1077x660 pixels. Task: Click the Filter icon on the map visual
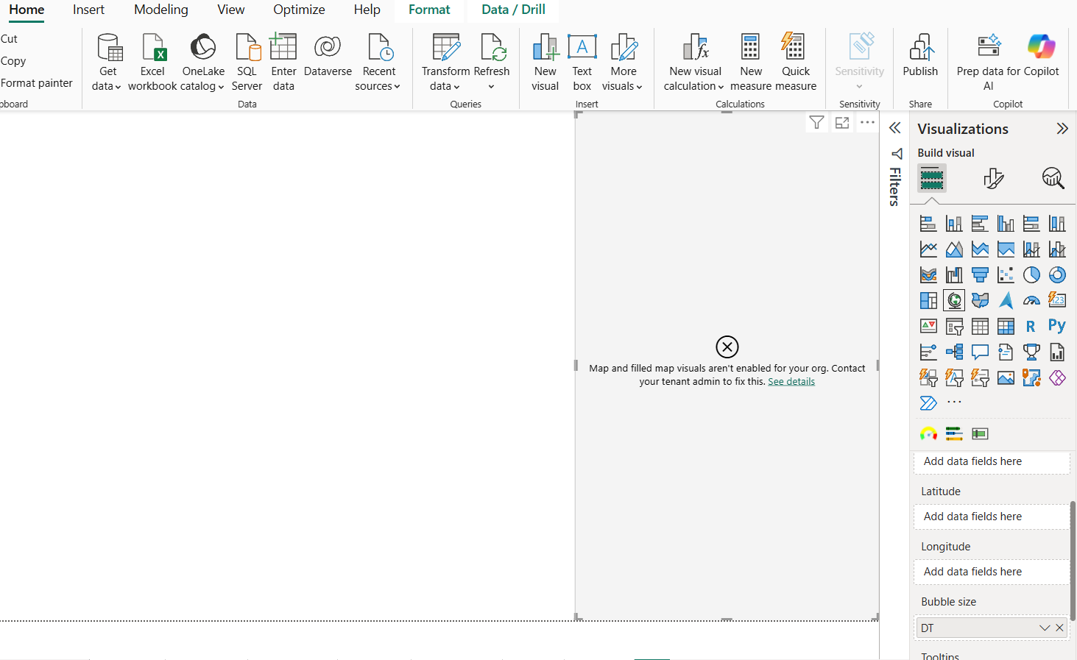point(816,123)
